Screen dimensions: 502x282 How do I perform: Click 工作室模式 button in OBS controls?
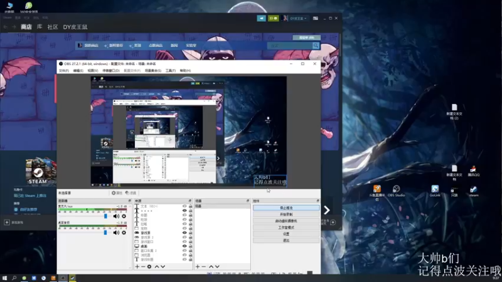[x=286, y=227]
